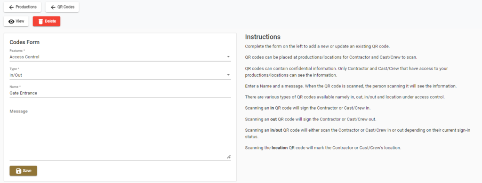Click the QR Codes button's back arrow icon
Viewport: 482px width, 183px height.
[53, 7]
